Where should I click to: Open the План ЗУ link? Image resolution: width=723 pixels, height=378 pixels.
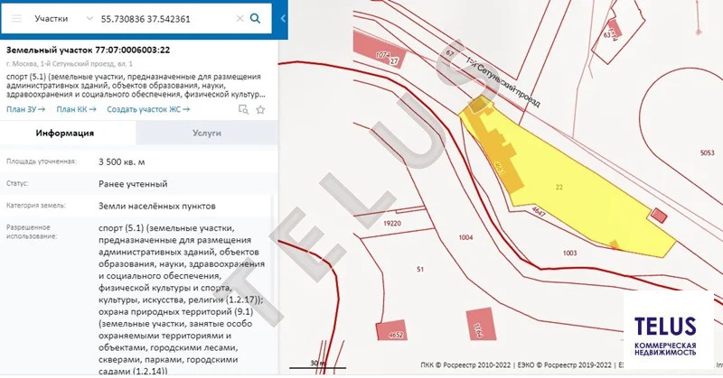pos(25,110)
